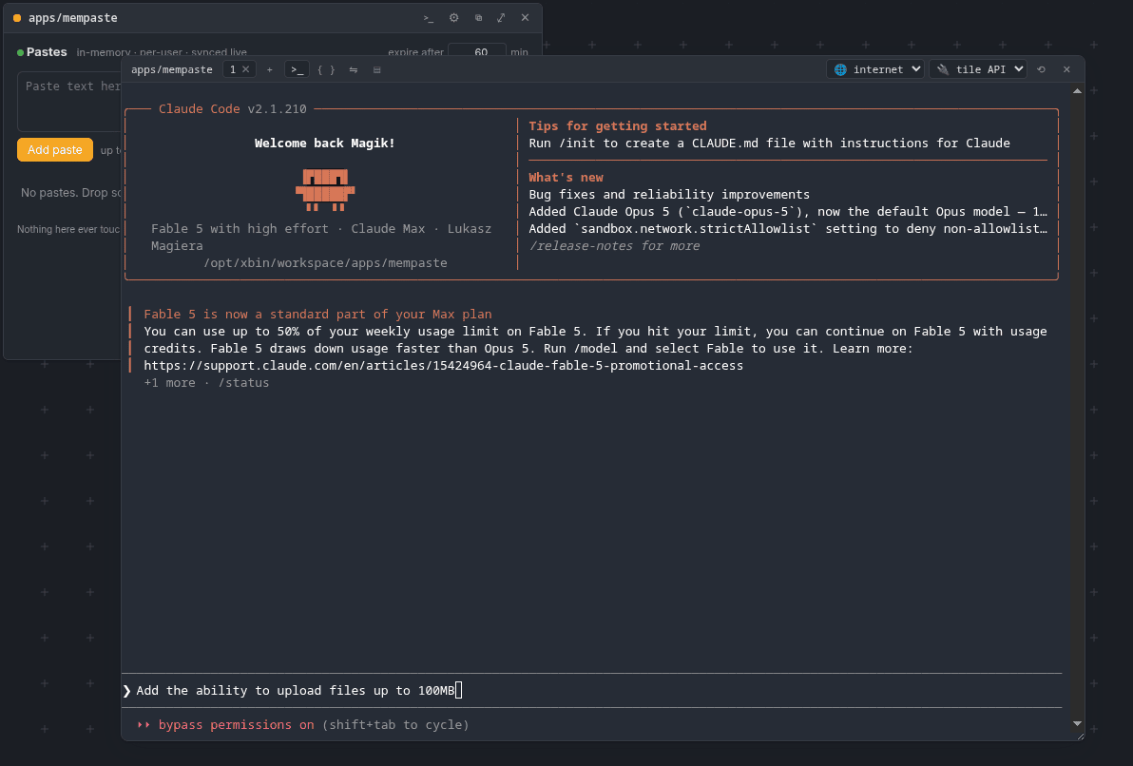The image size is (1133, 766).
Task: Click the duplicate window icon in mempaste title bar
Action: click(x=478, y=18)
